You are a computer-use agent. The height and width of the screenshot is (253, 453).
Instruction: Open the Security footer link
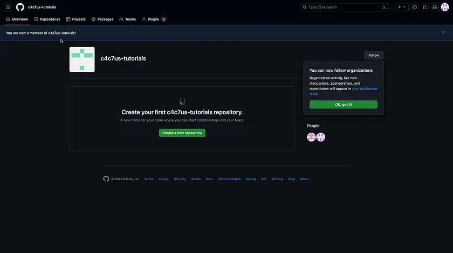pyautogui.click(x=180, y=179)
